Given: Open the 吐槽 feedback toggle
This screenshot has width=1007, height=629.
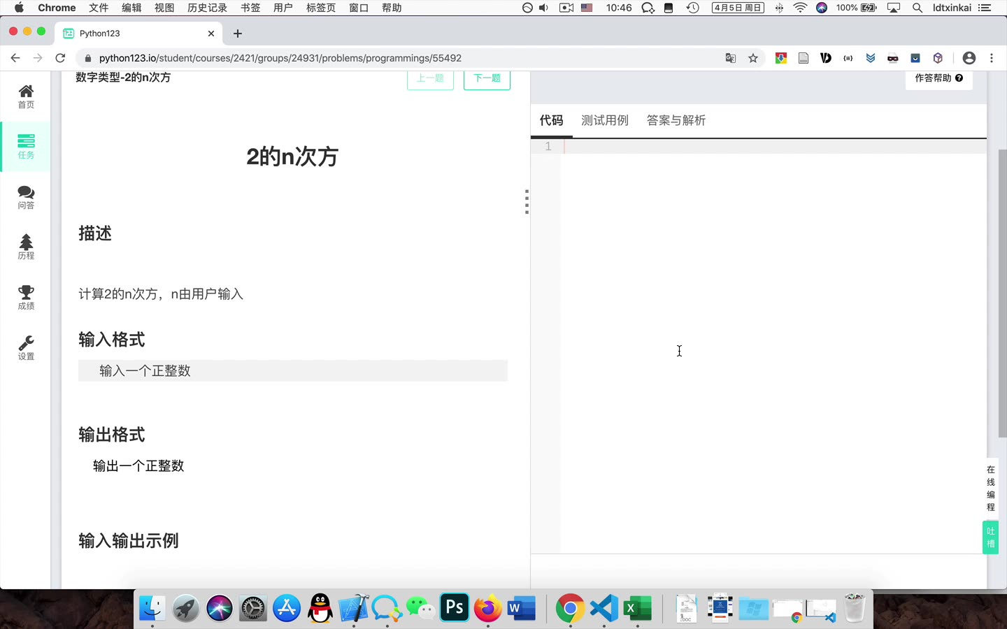Looking at the screenshot, I should pos(990,537).
